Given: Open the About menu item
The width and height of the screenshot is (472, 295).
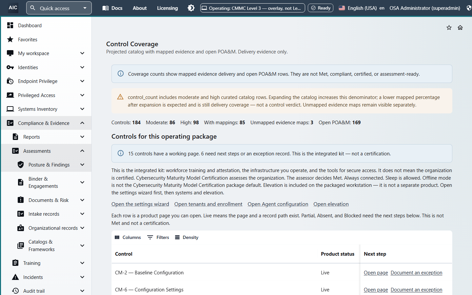Looking at the screenshot, I should click(140, 8).
